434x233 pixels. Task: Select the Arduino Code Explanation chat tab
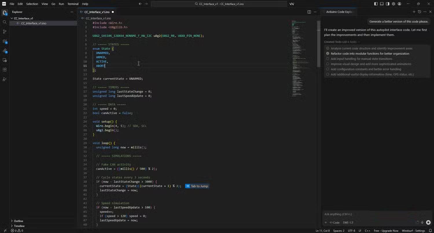339,12
